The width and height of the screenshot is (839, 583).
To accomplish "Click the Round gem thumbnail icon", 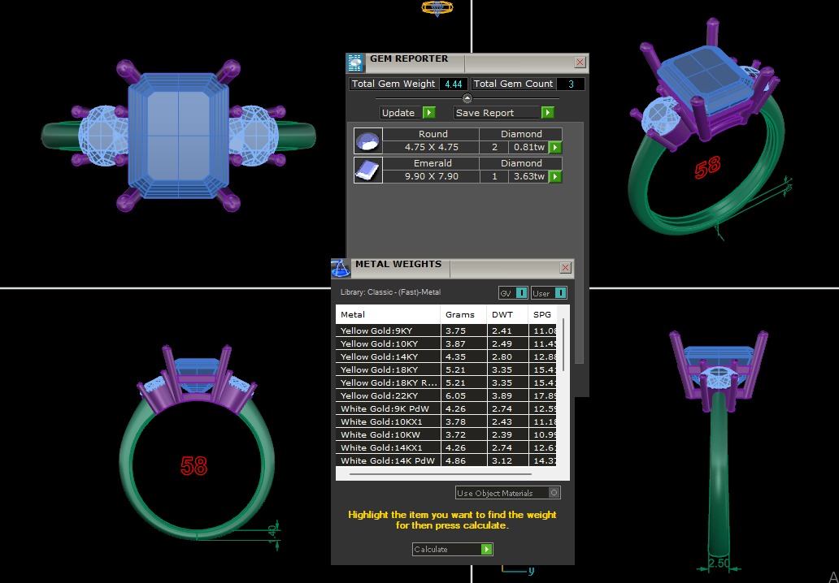I will pos(367,141).
